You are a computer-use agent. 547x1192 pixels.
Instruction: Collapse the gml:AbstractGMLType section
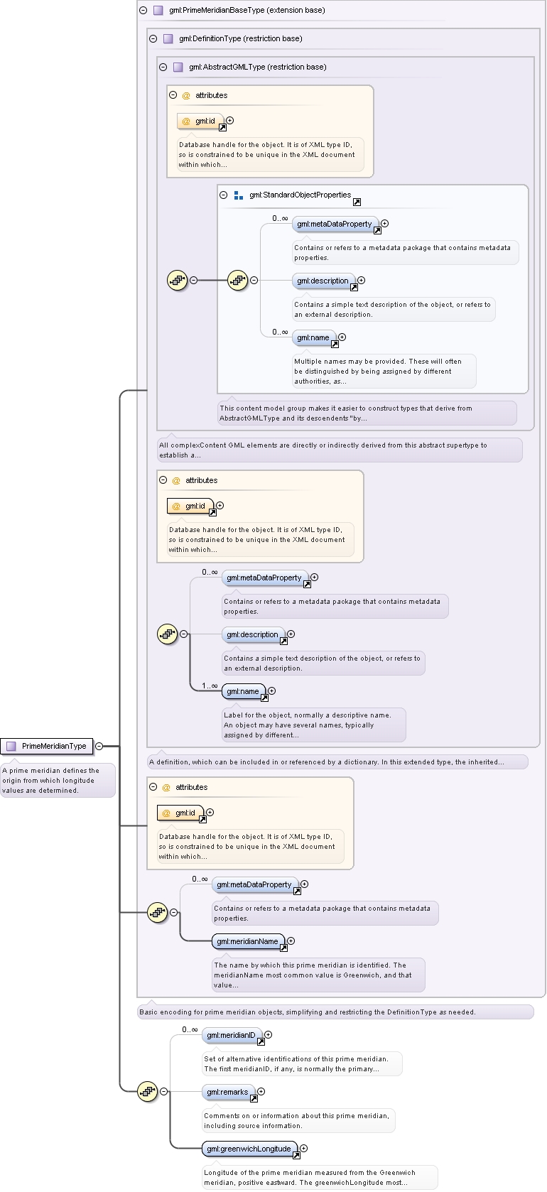point(163,67)
